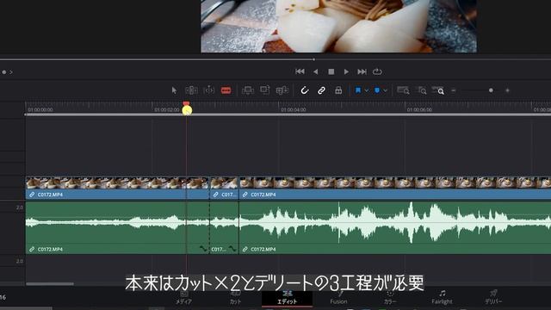Zoom out the timeline with the minus button

454,90
